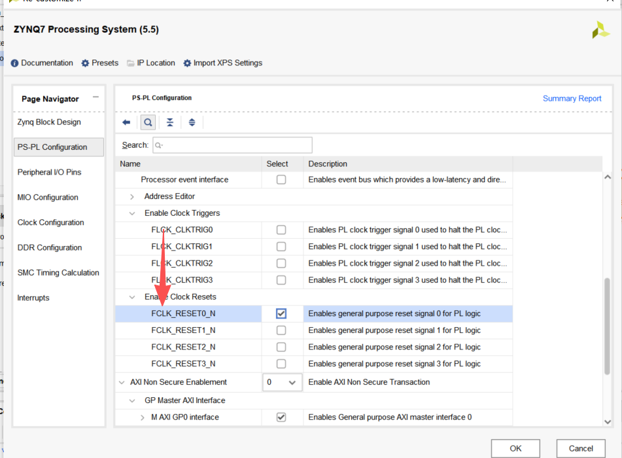Select Processor event interface row
The width and height of the screenshot is (622, 458).
[314, 180]
